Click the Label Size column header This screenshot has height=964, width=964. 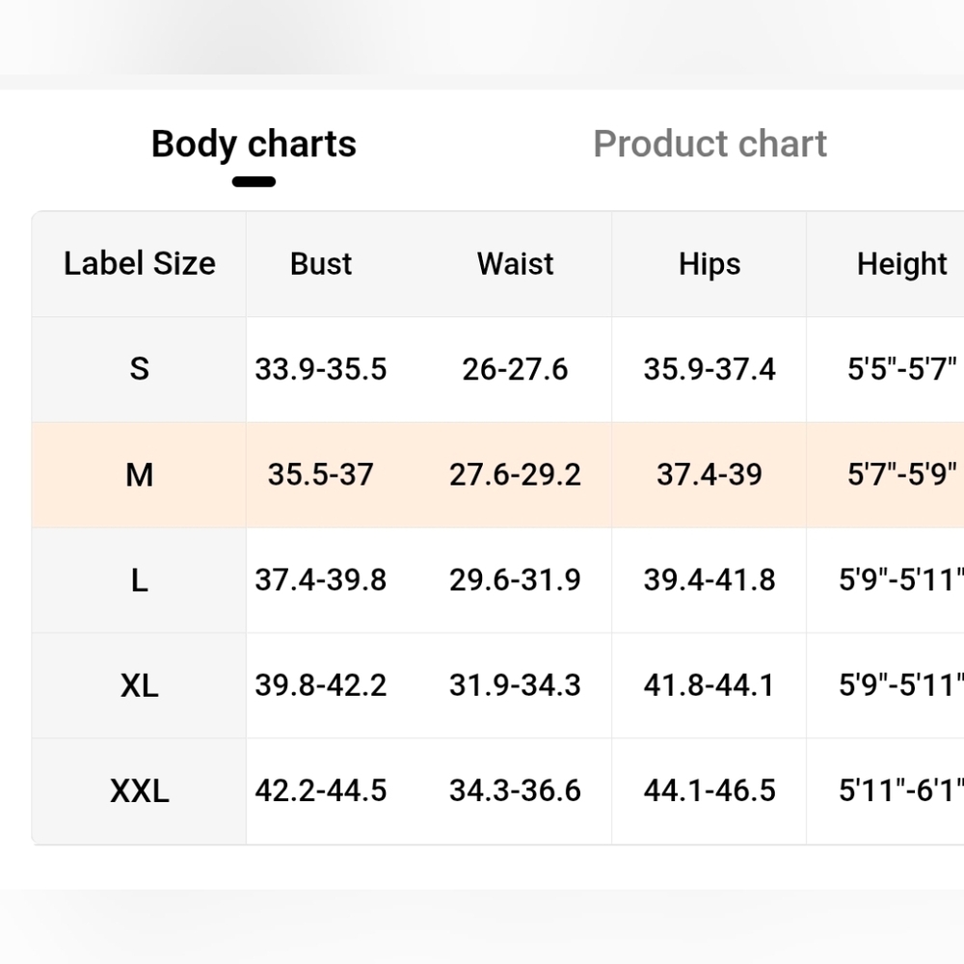(x=139, y=264)
